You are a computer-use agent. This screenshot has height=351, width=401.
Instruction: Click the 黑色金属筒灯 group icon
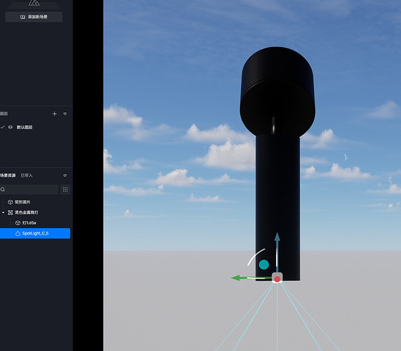pos(11,213)
